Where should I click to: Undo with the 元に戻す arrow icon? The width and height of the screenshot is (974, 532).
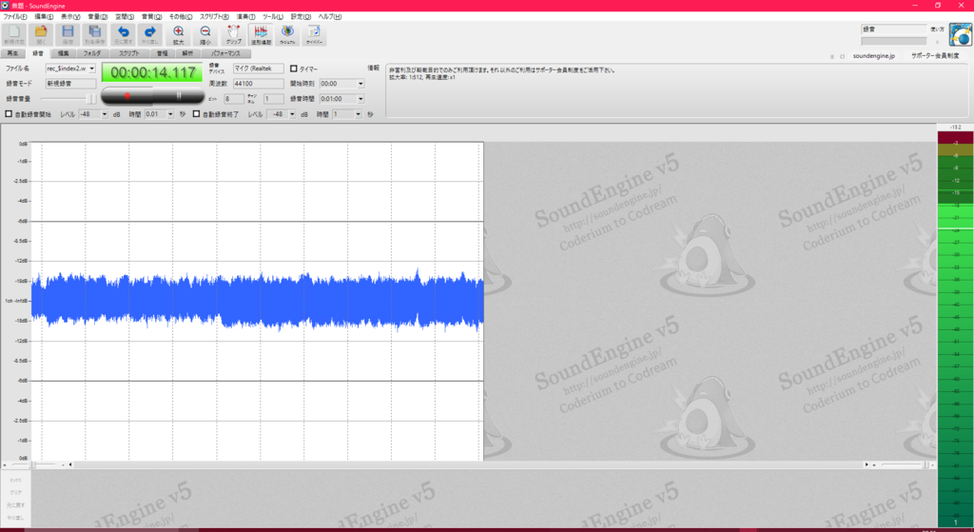[123, 35]
